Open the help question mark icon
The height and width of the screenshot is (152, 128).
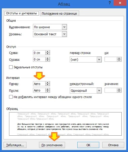coord(110,3)
